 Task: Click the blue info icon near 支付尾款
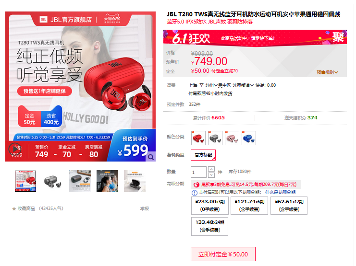coord(195,193)
